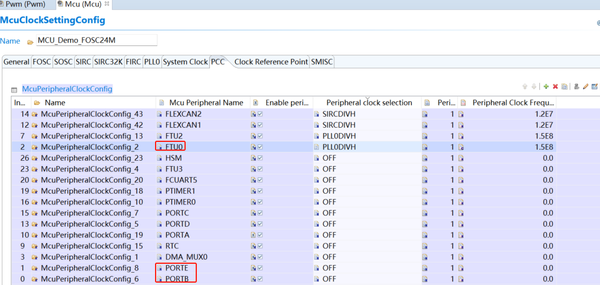Click the move down arrow icon
600x285 pixels.
(x=535, y=87)
